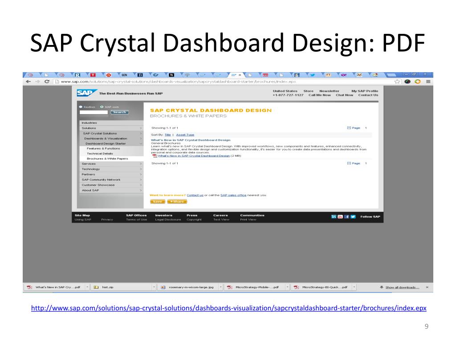Switch to the red T browser tab
The width and height of the screenshot is (456, 342).
pyautogui.click(x=93, y=75)
